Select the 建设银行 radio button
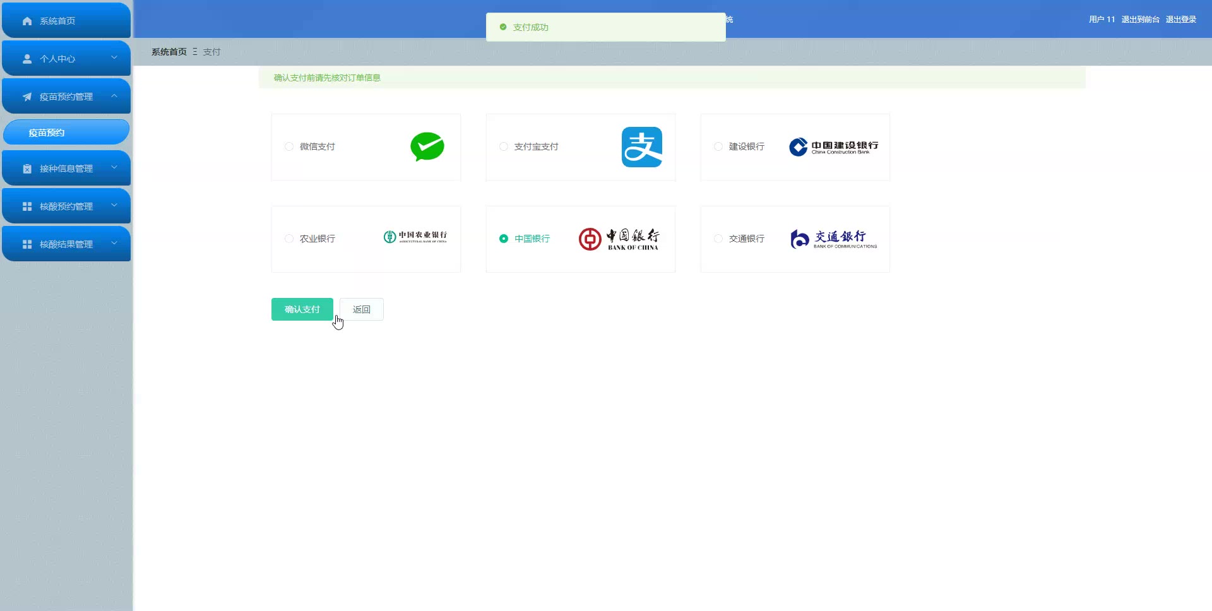 point(718,146)
